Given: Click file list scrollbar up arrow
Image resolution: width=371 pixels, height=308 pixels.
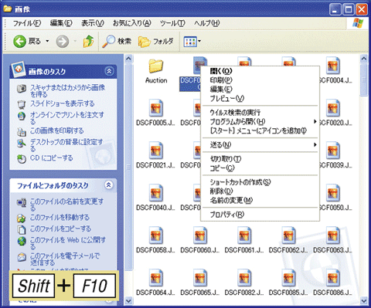Looking at the screenshot, I should click(363, 59).
